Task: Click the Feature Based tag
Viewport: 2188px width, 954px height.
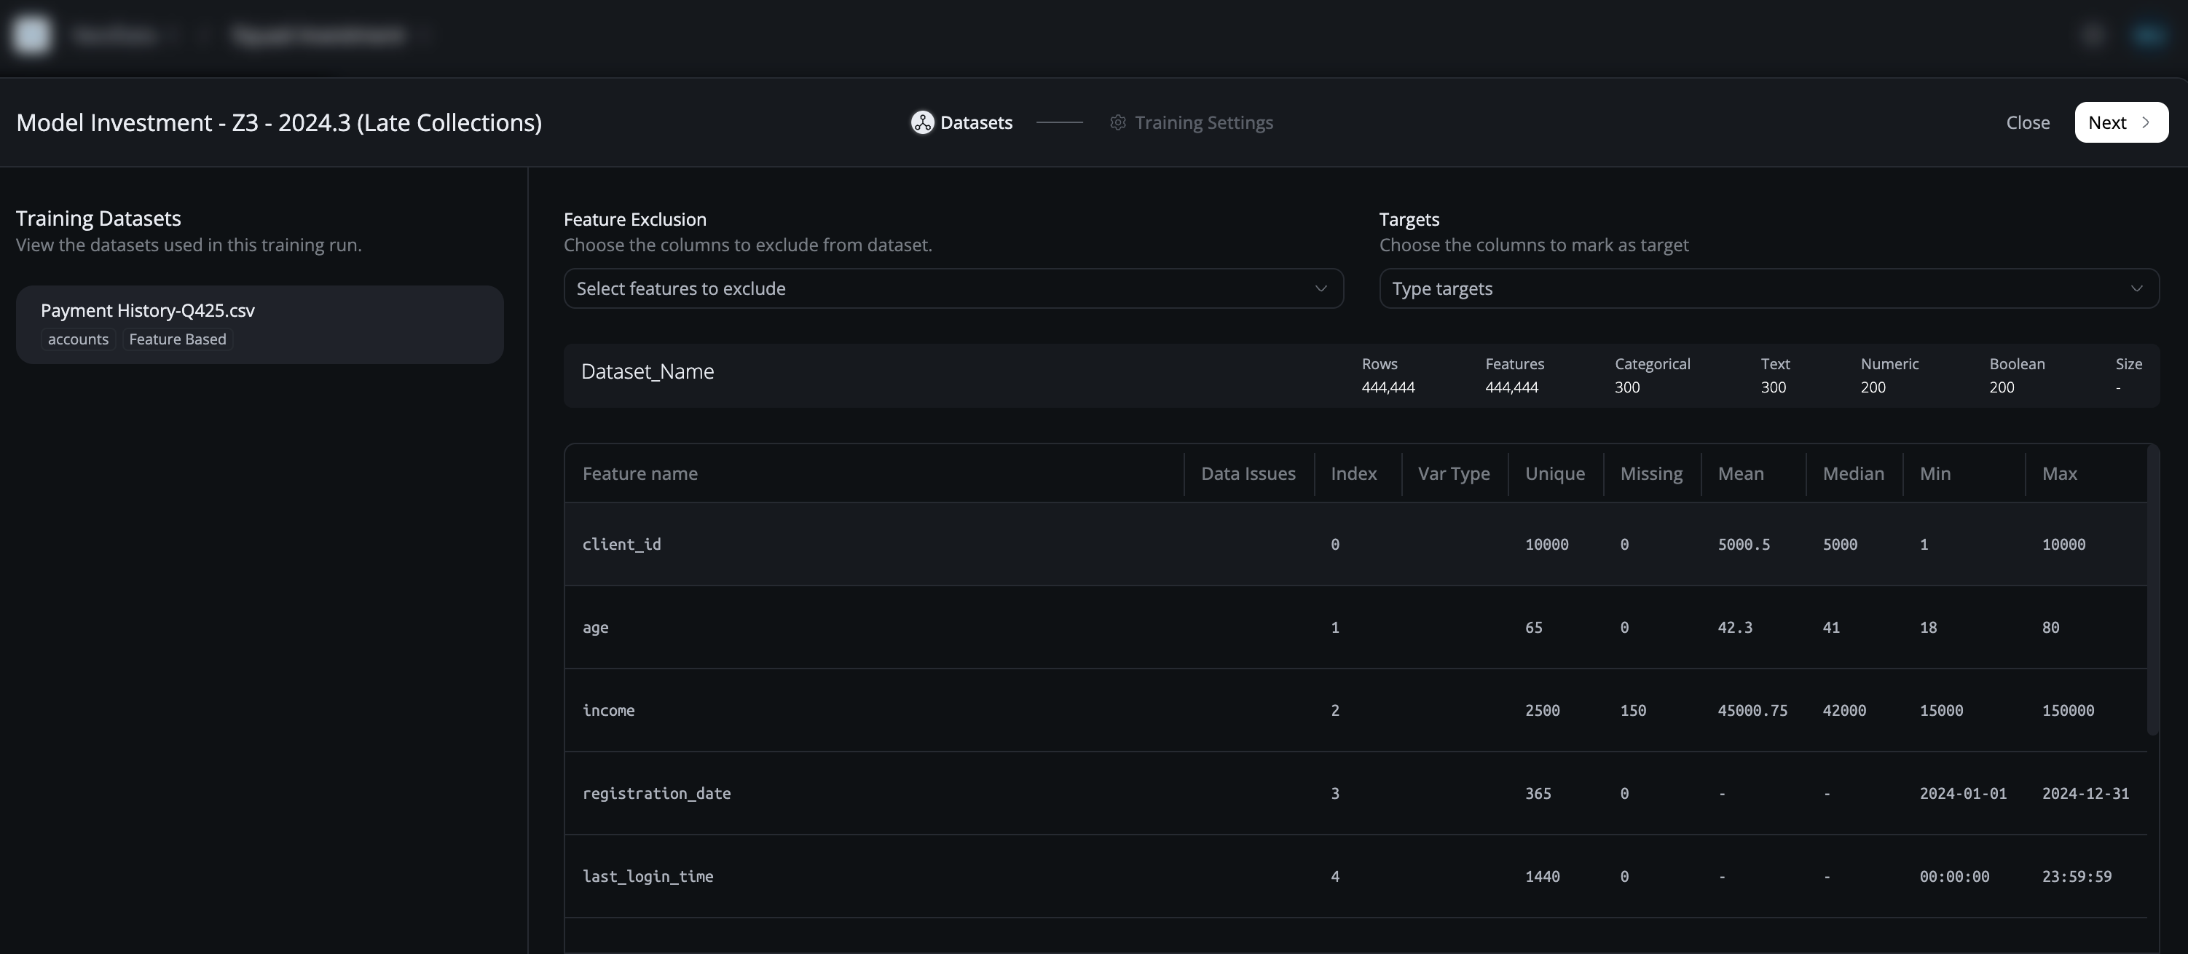Action: coord(178,340)
